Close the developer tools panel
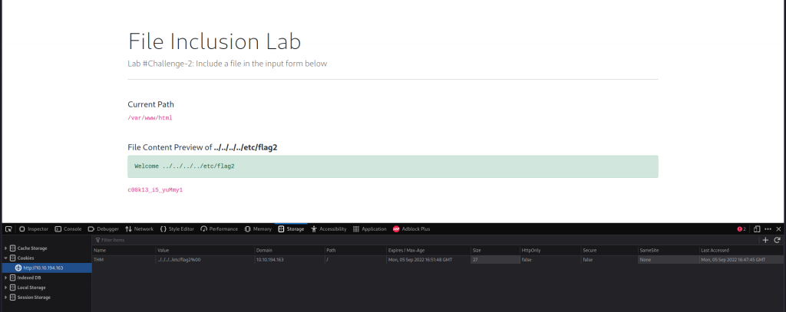This screenshot has height=312, width=786. pos(778,228)
